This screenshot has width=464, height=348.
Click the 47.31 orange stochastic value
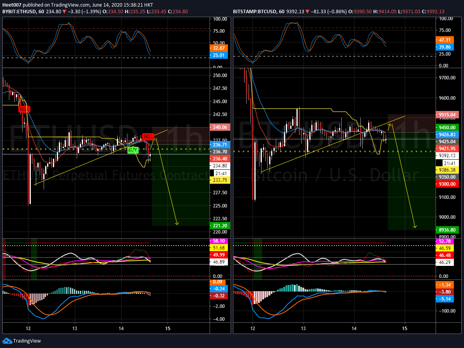pos(445,40)
